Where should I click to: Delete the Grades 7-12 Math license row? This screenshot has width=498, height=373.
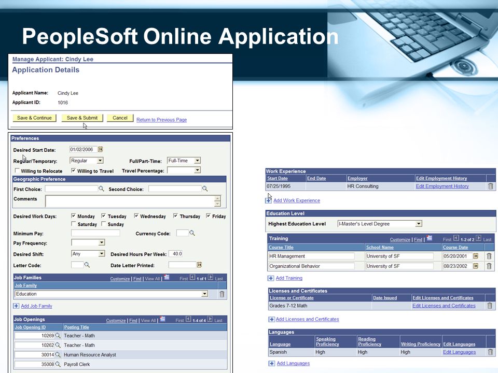click(x=490, y=306)
